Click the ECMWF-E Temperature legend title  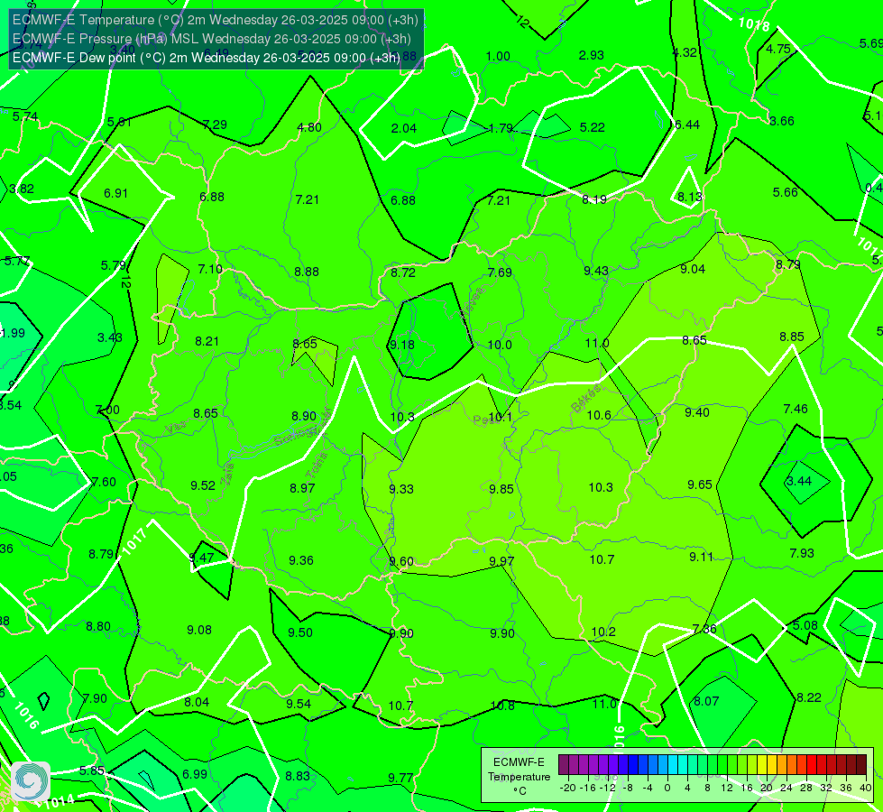pos(519,770)
